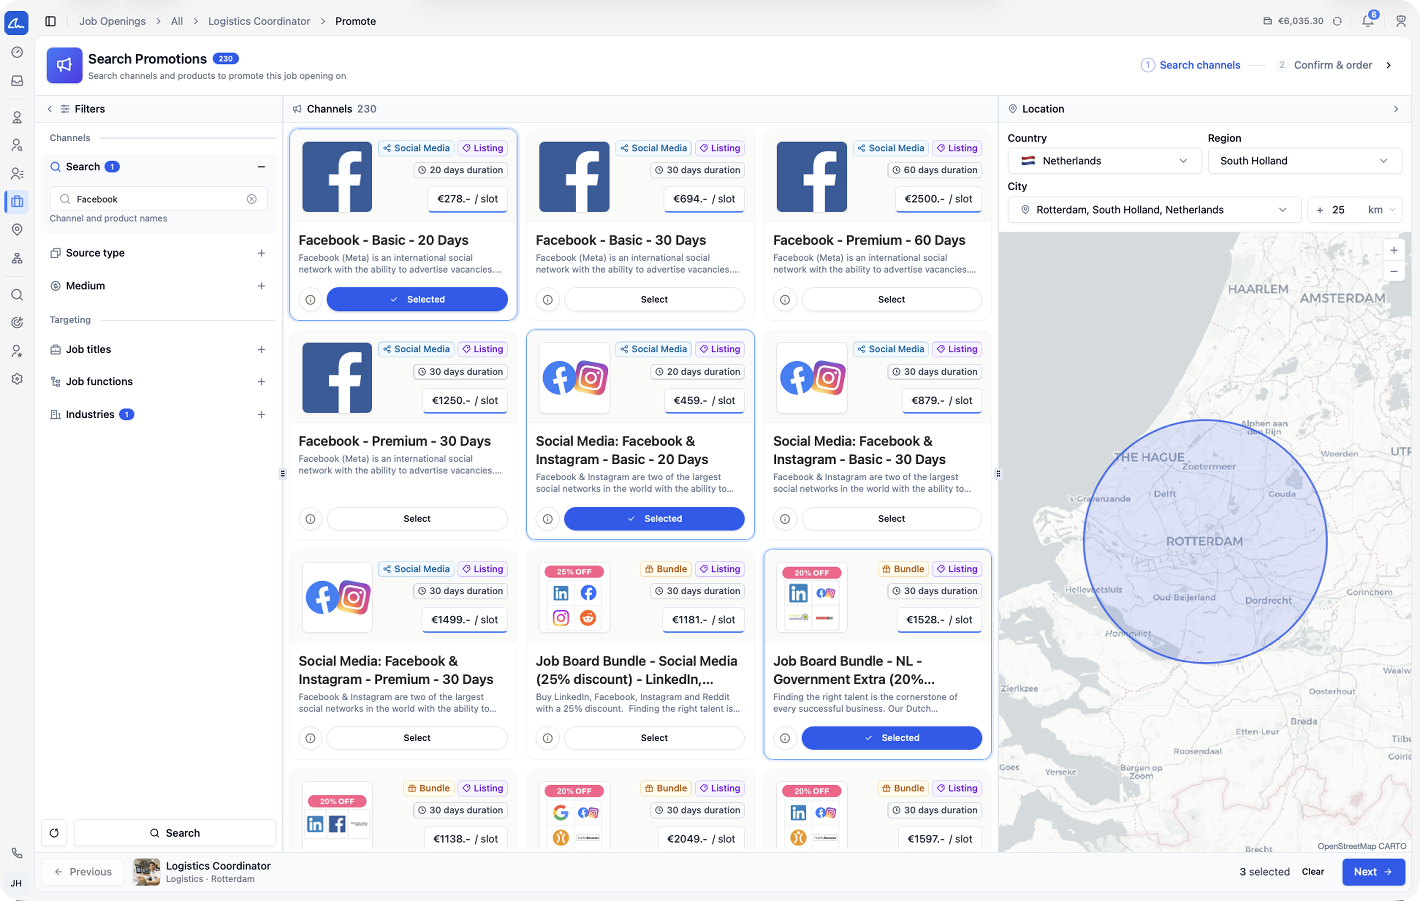
Task: Click the Search button under filters
Action: pyautogui.click(x=174, y=833)
